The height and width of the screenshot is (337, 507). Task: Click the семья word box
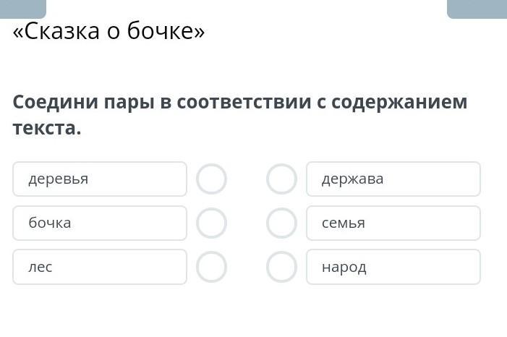[x=393, y=223]
